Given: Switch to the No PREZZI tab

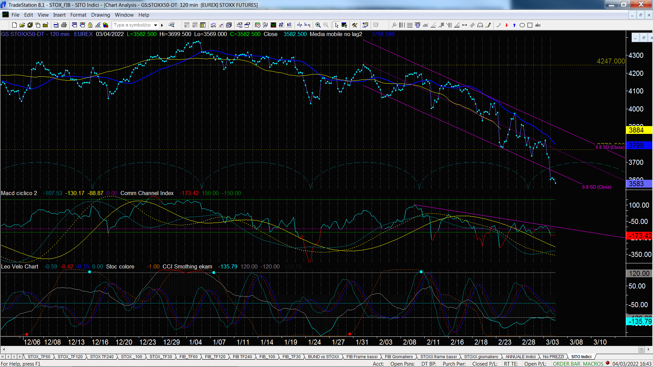Looking at the screenshot, I should point(553,356).
